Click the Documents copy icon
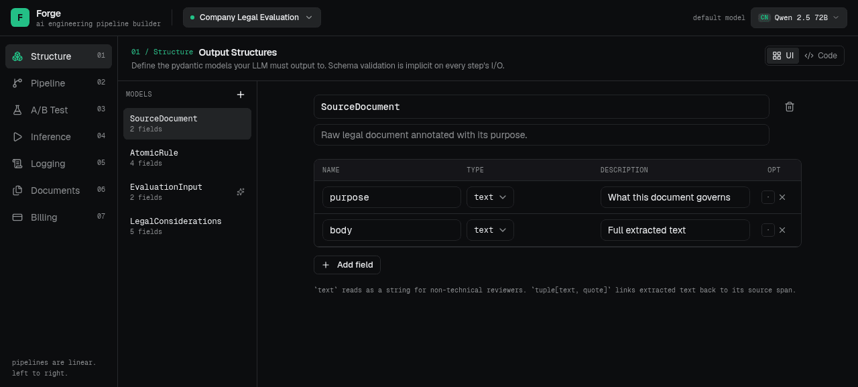The height and width of the screenshot is (387, 858). [x=17, y=190]
